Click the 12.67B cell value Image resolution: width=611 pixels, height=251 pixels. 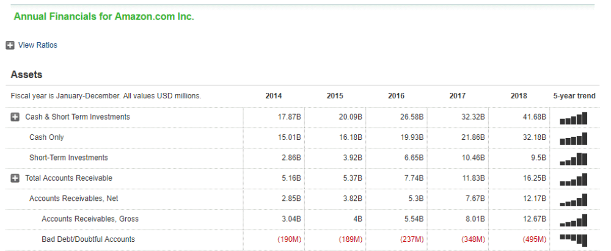[x=534, y=219]
